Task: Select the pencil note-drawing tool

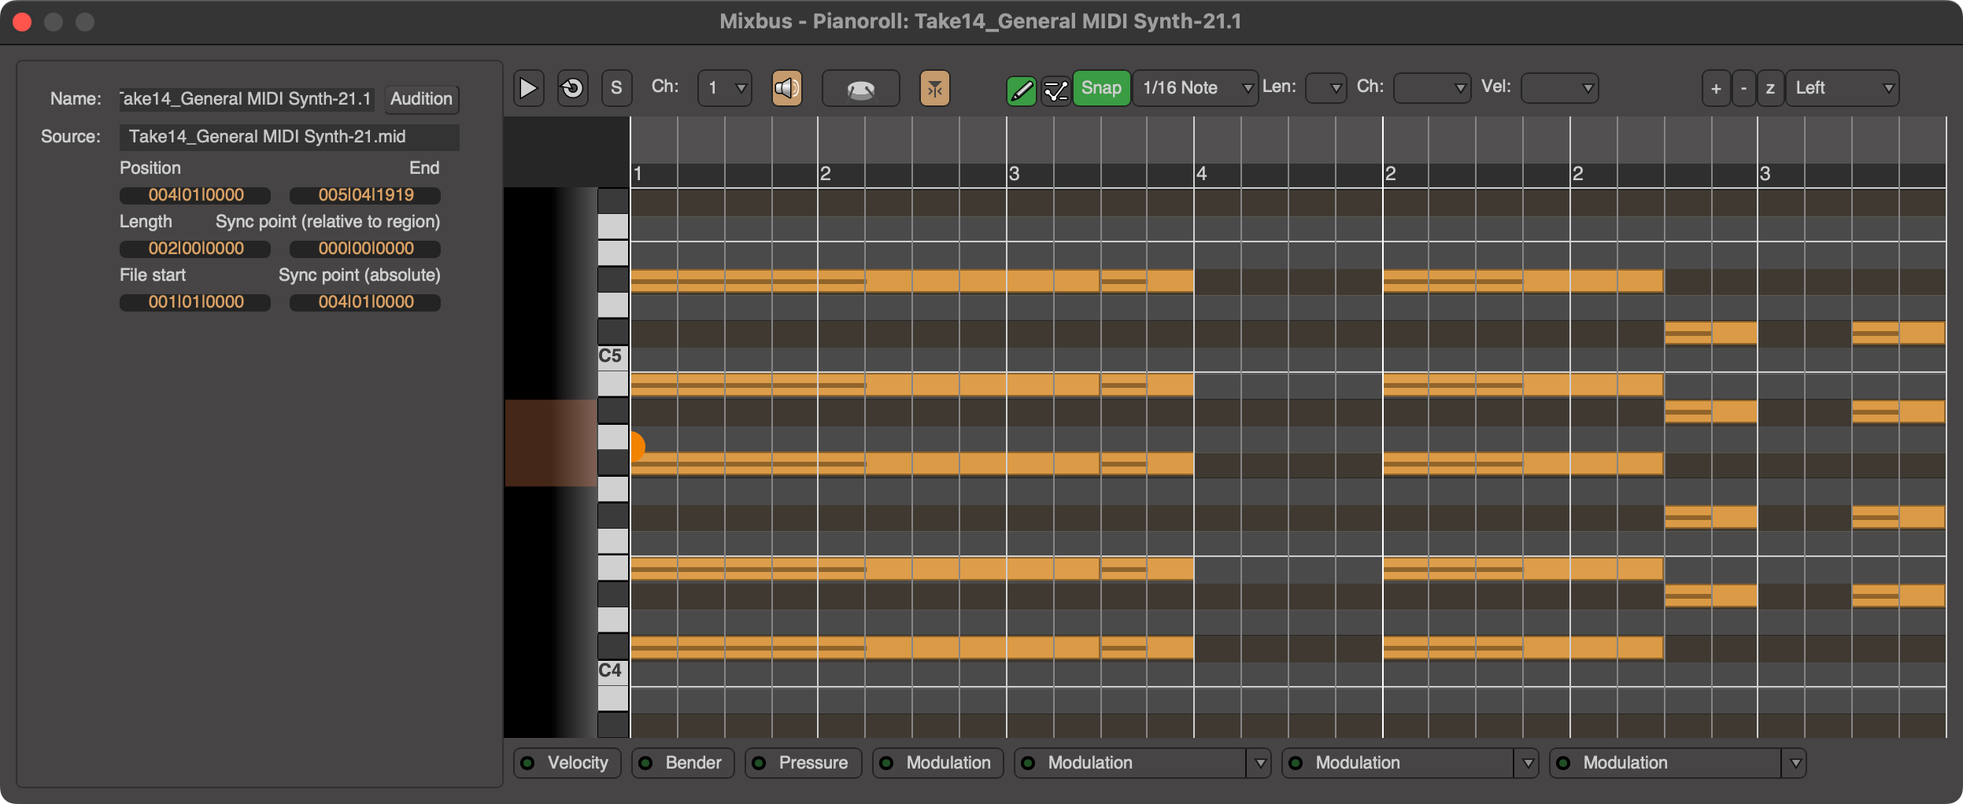Action: point(1021,88)
